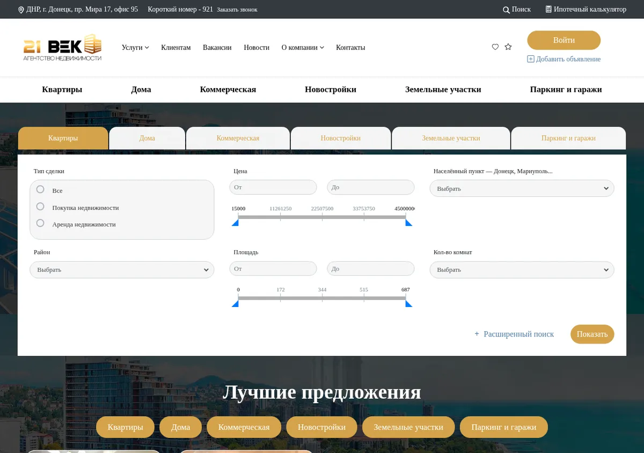Screen dimensions: 644x453
Task: Select Покупка недвижимости radio option
Action: pyautogui.click(x=40, y=207)
